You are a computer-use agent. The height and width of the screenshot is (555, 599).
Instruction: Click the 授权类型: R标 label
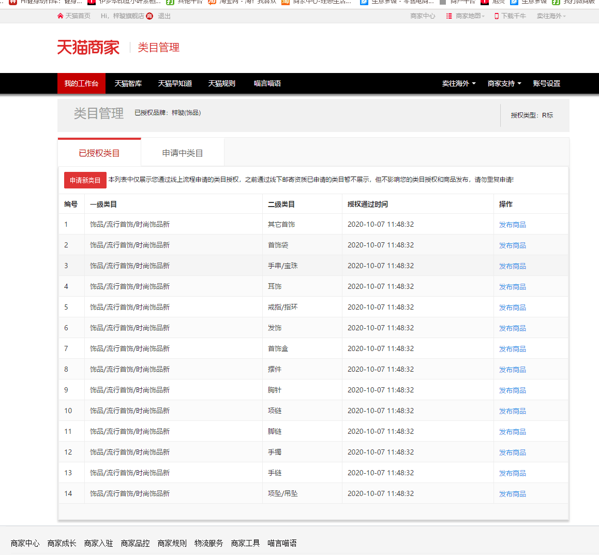pos(532,115)
